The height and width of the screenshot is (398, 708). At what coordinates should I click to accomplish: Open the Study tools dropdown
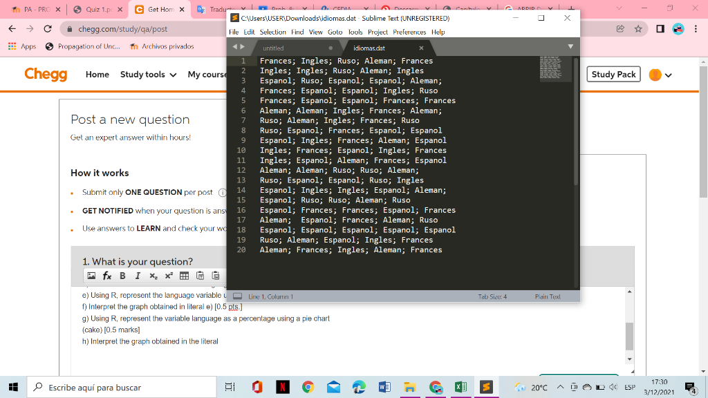147,74
